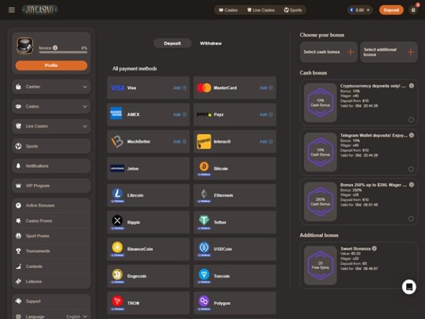The image size is (425, 319).
Task: Select the 10% Cash Bonus radio button
Action: pos(411,119)
